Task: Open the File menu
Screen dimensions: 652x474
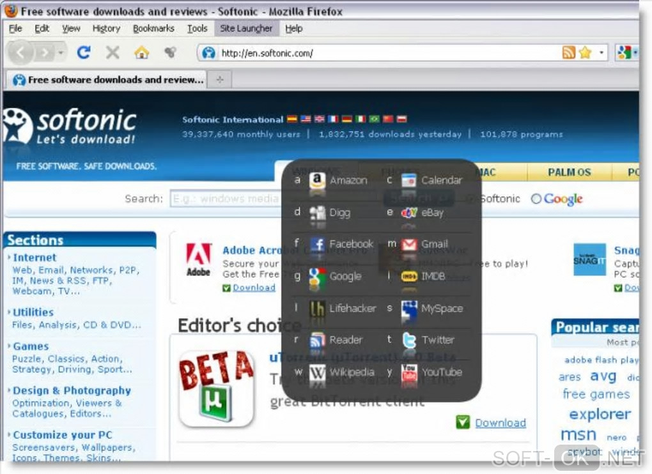Action: tap(15, 28)
